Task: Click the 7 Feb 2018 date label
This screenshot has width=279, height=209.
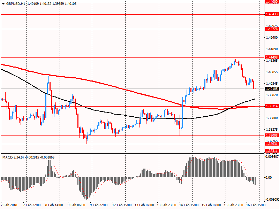Action: tap(9, 205)
